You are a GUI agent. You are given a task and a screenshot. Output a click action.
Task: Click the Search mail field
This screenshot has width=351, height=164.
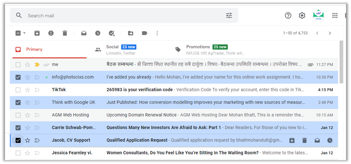pos(124,15)
